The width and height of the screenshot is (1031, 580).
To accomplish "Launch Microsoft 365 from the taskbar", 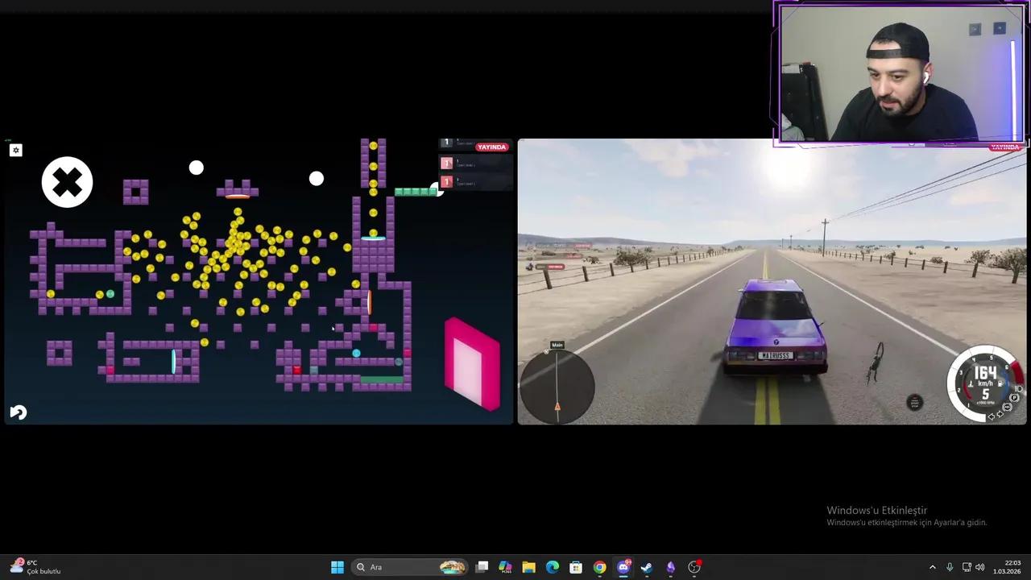I will click(x=505, y=567).
